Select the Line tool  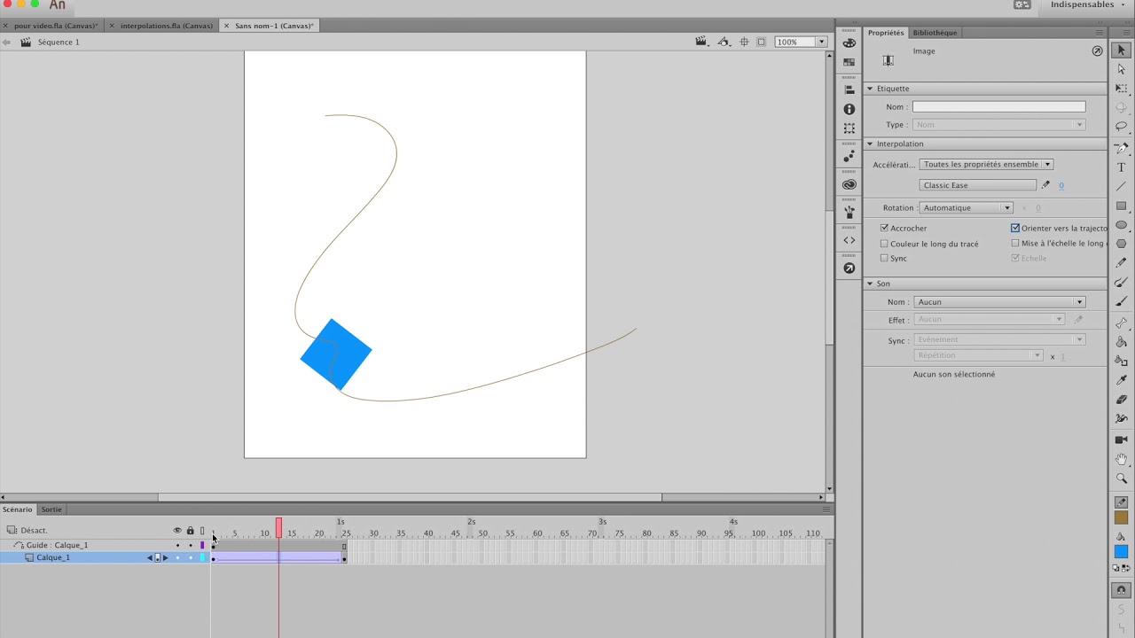[x=1122, y=186]
